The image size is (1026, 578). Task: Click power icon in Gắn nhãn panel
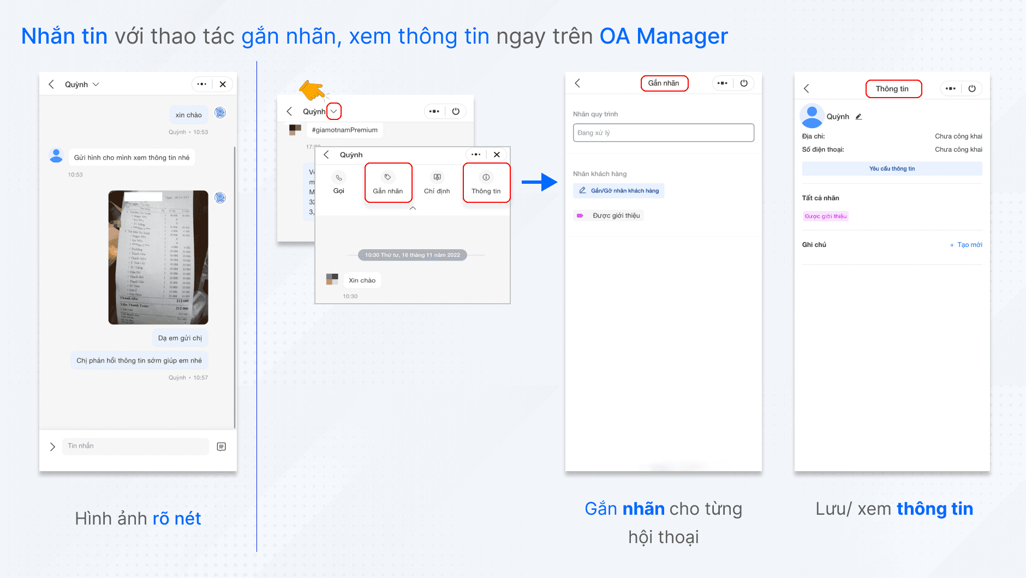744,83
